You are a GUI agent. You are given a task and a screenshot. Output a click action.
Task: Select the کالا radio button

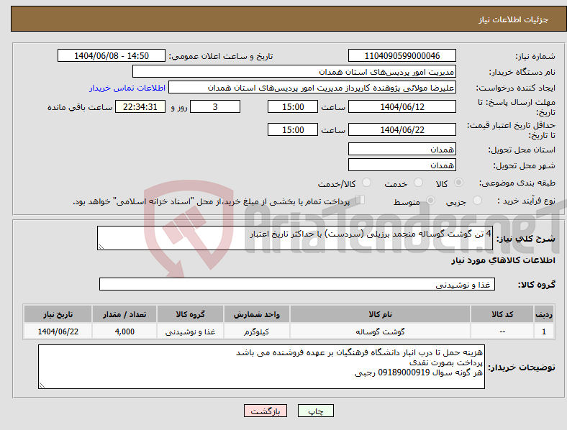458,183
